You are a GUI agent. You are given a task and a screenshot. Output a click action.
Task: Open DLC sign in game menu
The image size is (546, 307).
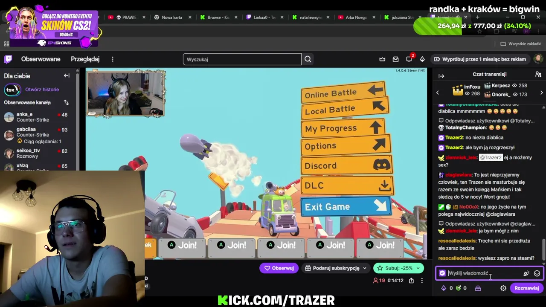pos(347,185)
